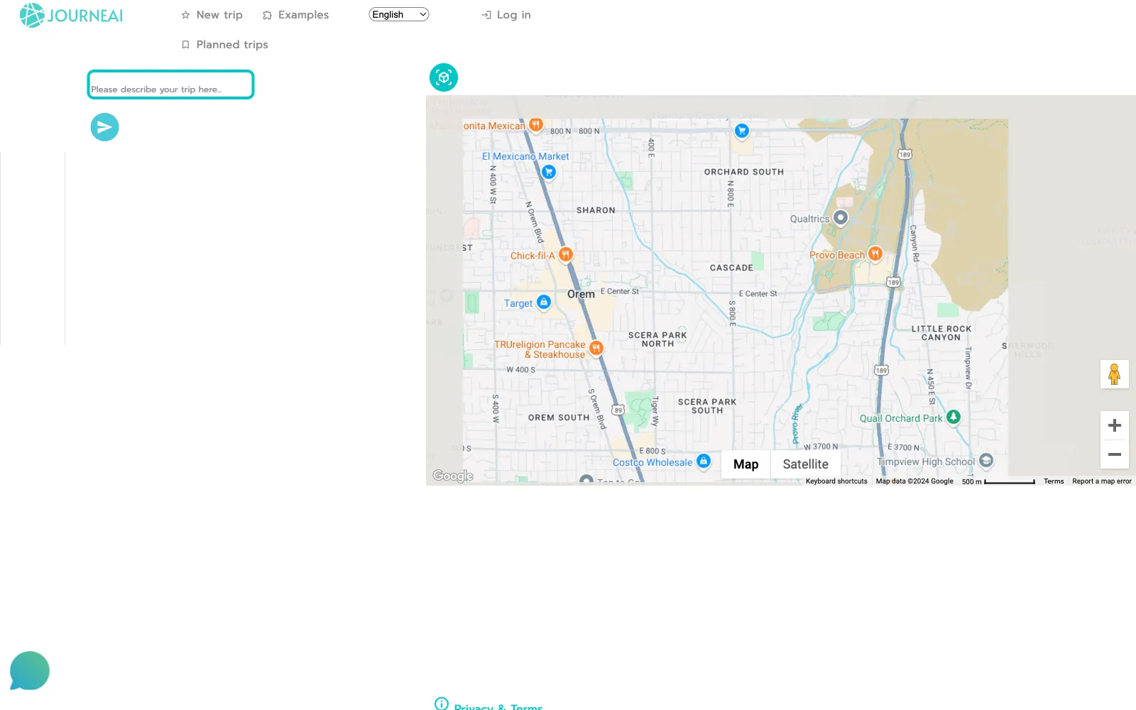
Task: Send the trip description with paper plane button
Action: tap(104, 127)
